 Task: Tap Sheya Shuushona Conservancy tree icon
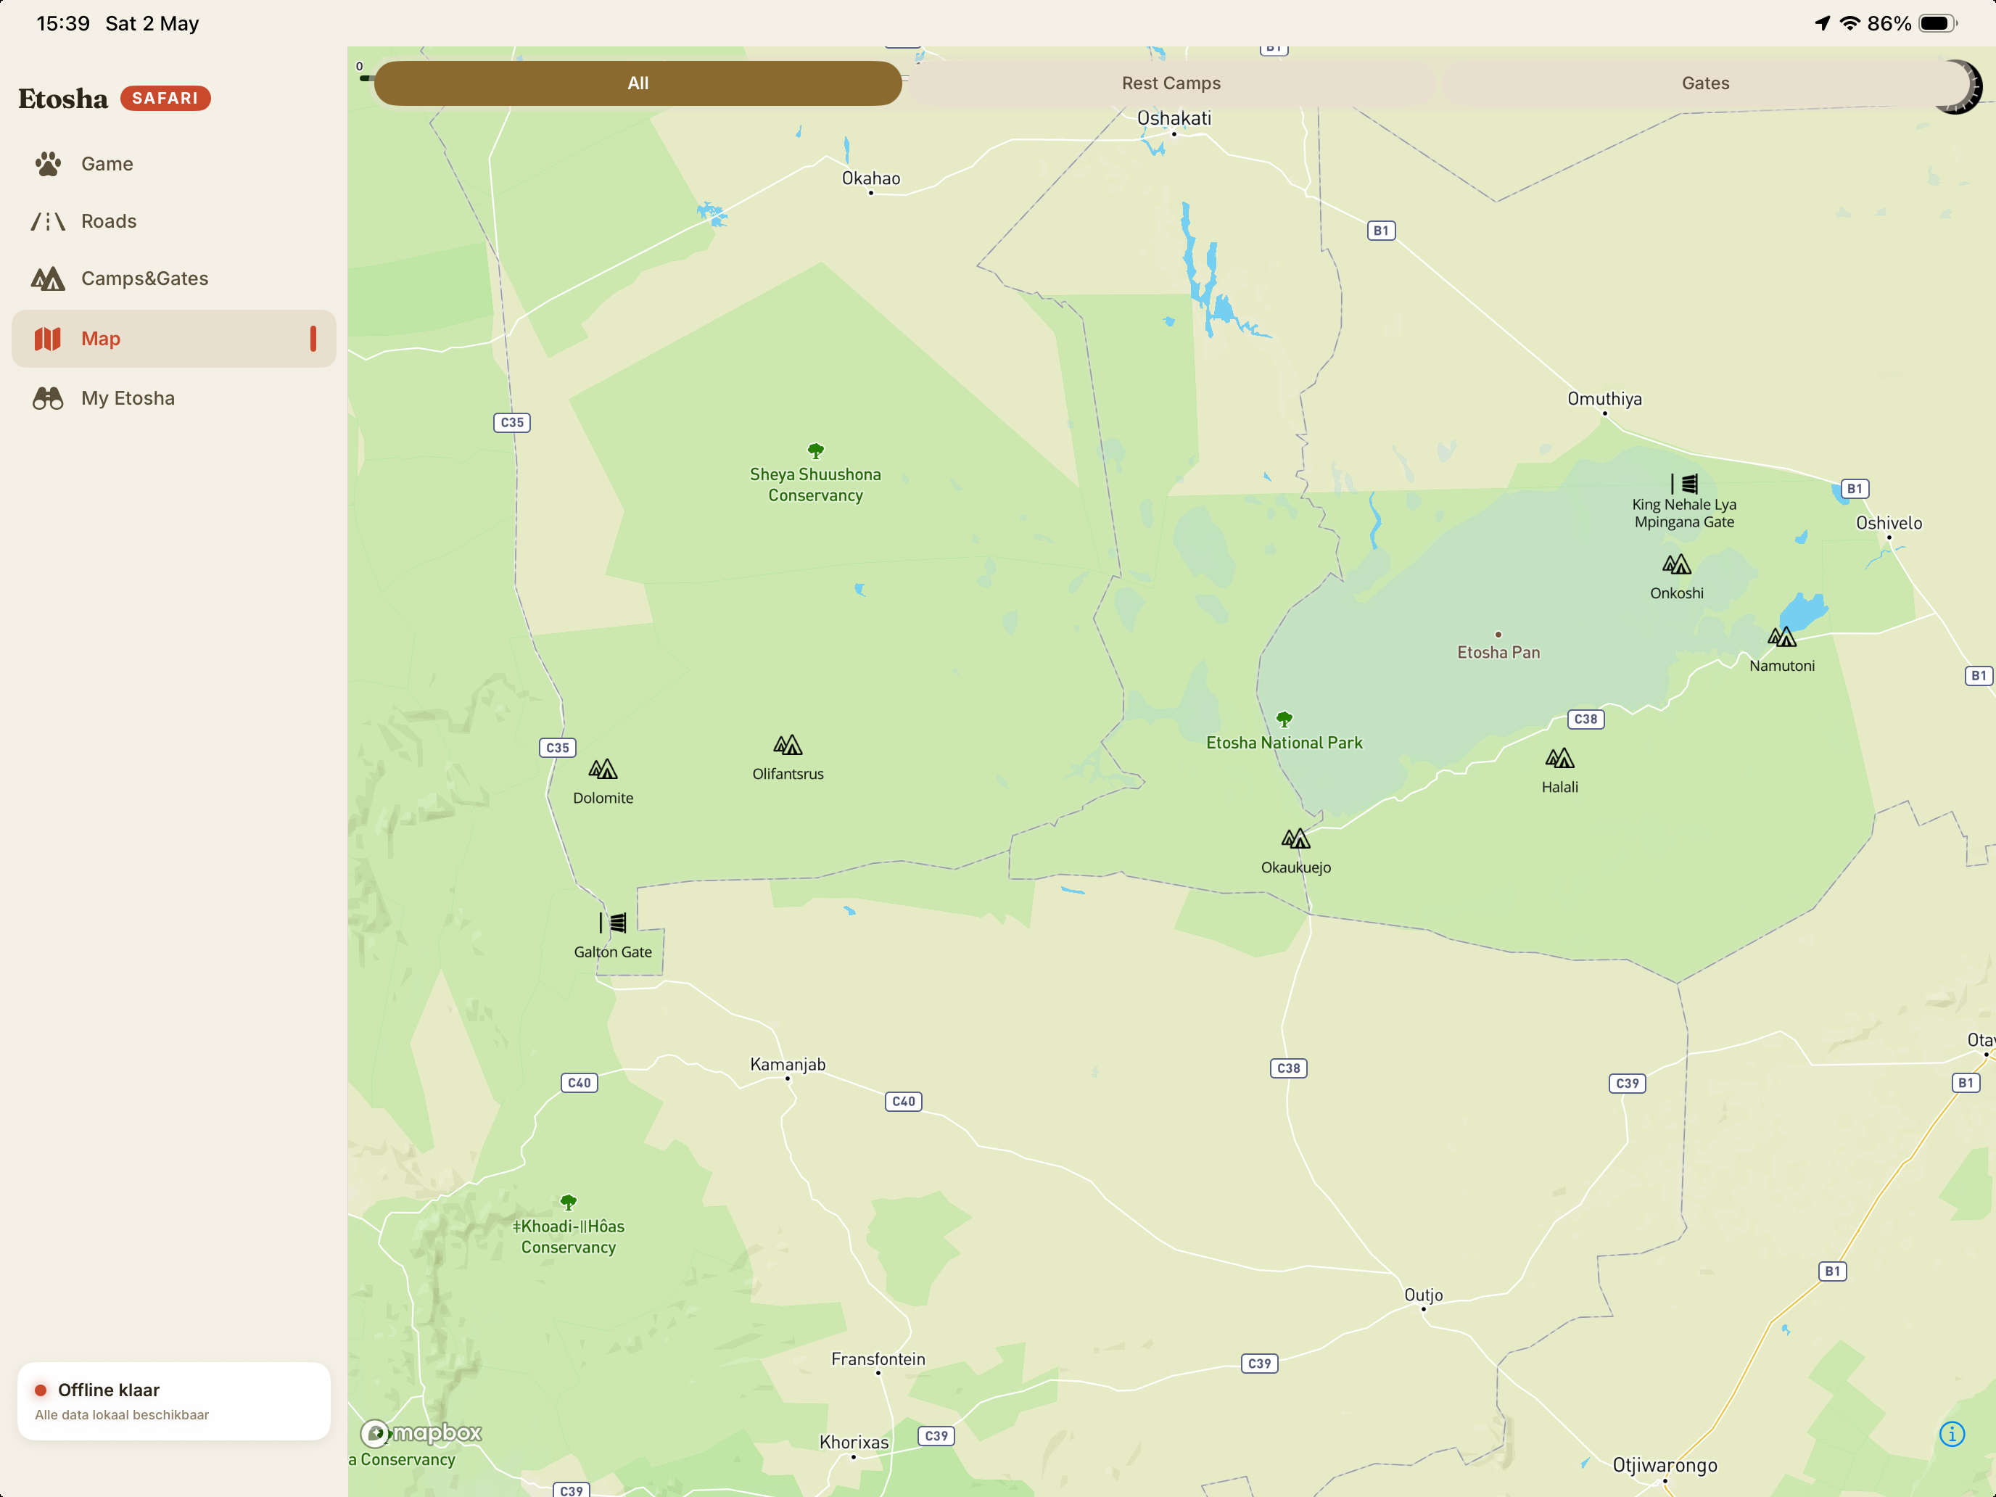816,450
